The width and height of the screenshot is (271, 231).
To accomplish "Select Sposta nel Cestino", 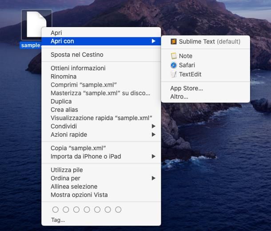I will [x=101, y=55].
